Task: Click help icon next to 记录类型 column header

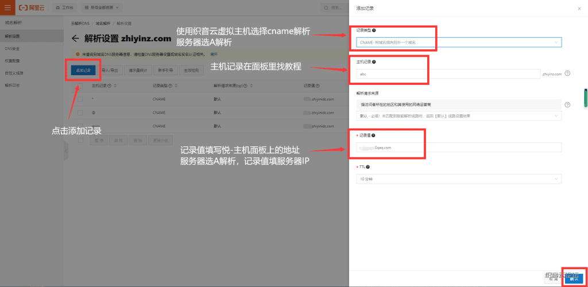Action: [170, 86]
